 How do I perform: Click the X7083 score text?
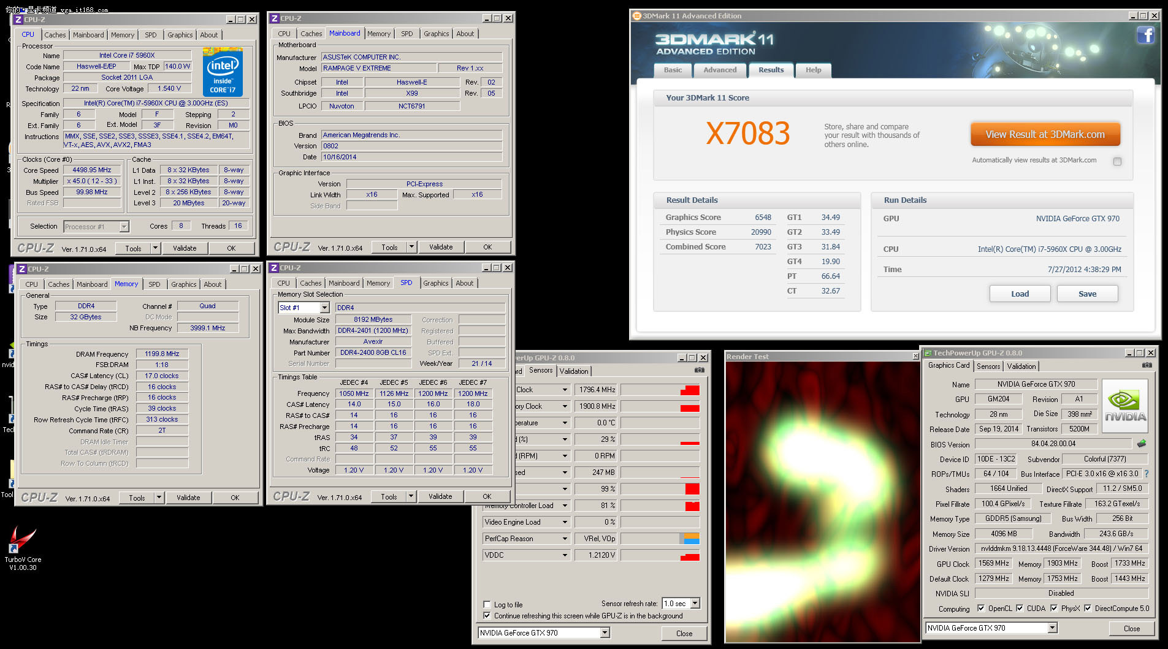point(748,133)
